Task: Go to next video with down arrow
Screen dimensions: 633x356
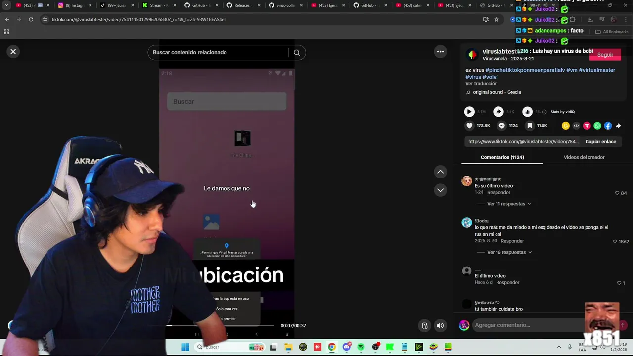Action: pos(440,190)
